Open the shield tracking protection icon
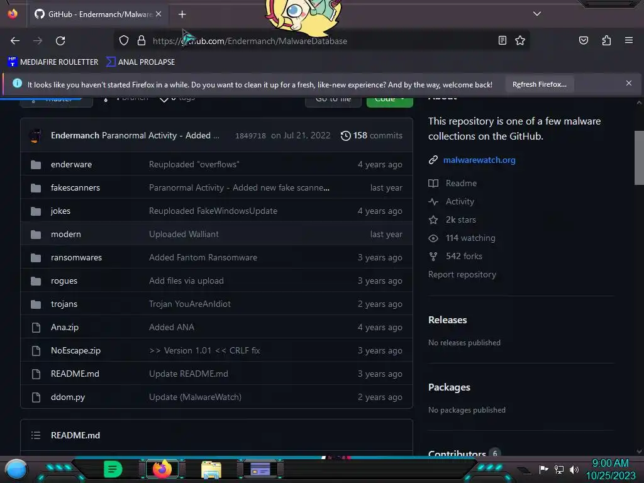The image size is (644, 483). pos(124,40)
